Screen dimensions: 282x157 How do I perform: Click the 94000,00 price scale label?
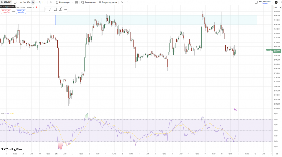(277, 15)
